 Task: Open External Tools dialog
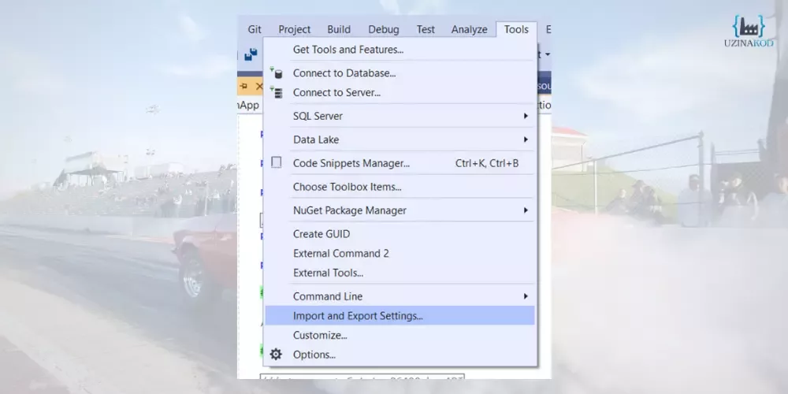[328, 273]
